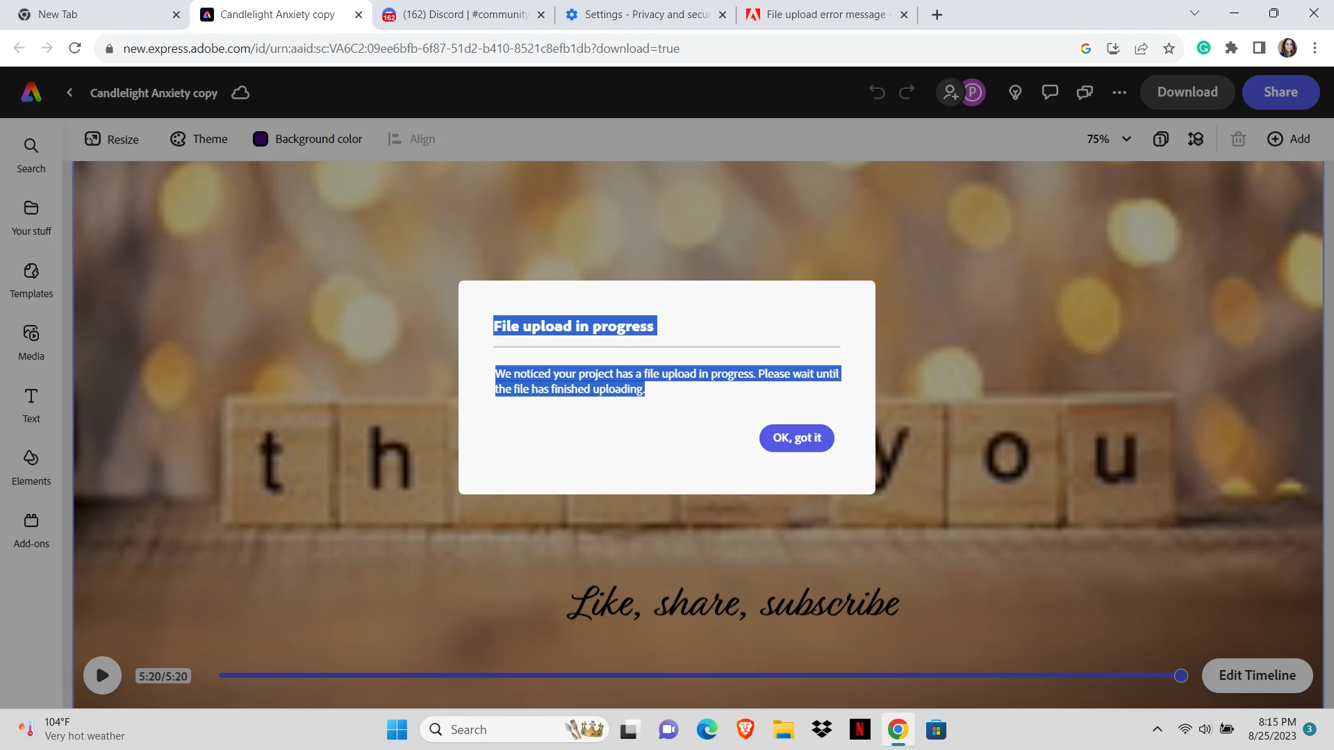
Task: Click the OK, got it button
Action: pyautogui.click(x=796, y=438)
